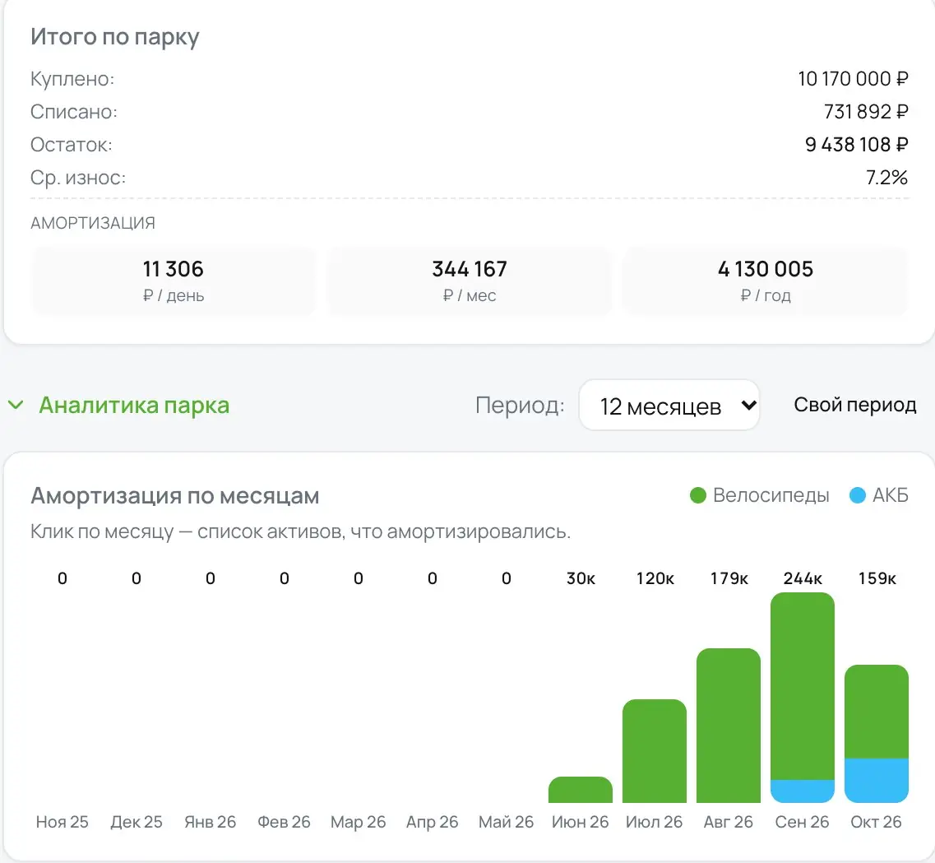Click the 11 306 ₽ / день card
The height and width of the screenshot is (863, 935).
point(174,281)
